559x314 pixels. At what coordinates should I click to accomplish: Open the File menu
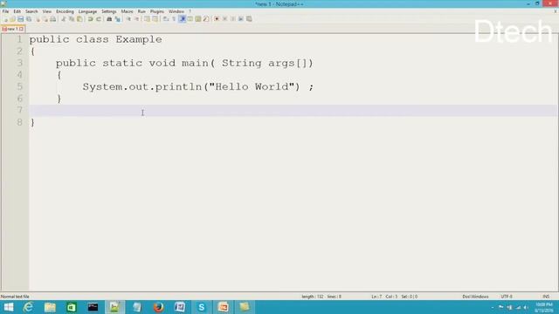(5, 11)
